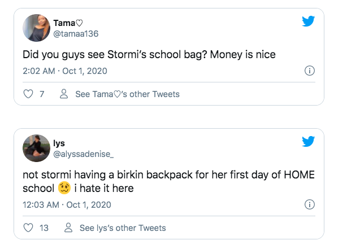The width and height of the screenshot is (347, 249).
Task: Click the Twitter bird logo on Tama's tweet
Action: click(x=308, y=21)
